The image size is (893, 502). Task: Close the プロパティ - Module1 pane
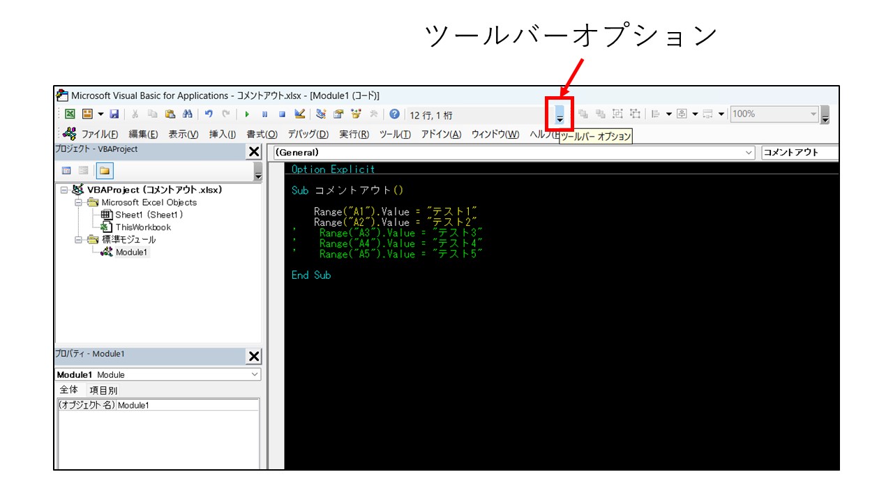(254, 356)
